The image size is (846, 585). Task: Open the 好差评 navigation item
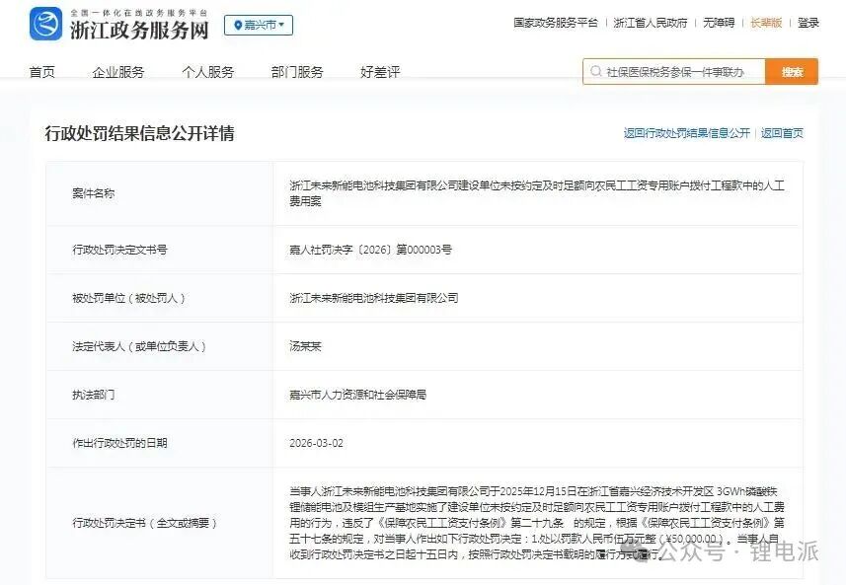click(380, 72)
